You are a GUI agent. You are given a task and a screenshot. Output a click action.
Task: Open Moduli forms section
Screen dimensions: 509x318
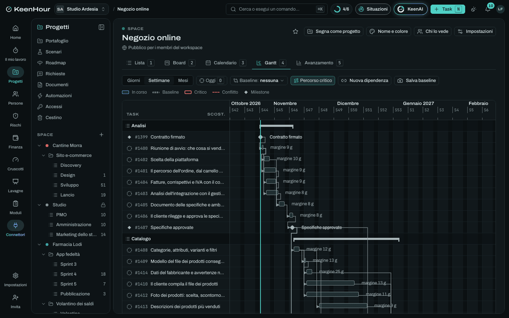[x=16, y=207]
